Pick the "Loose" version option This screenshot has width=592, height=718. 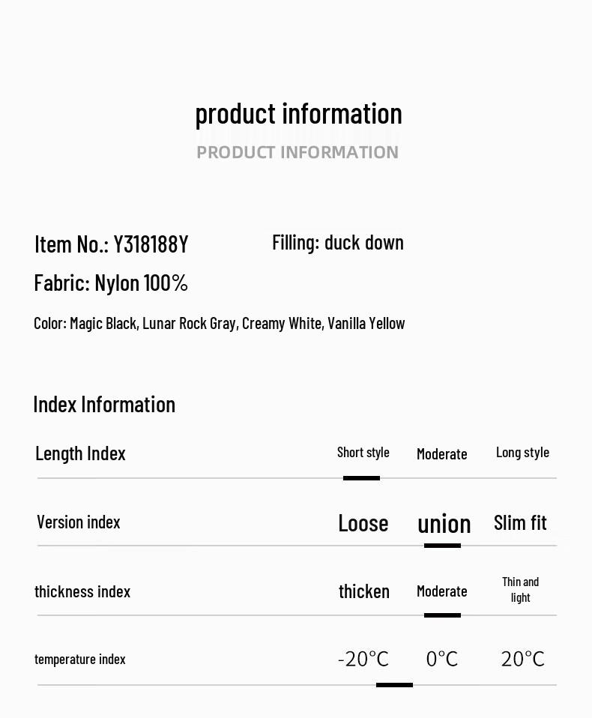pos(363,523)
